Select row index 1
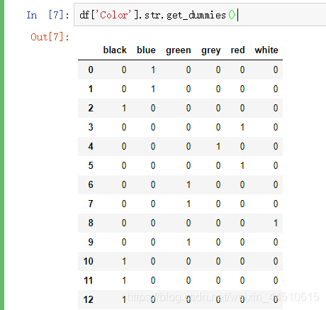 coord(91,89)
